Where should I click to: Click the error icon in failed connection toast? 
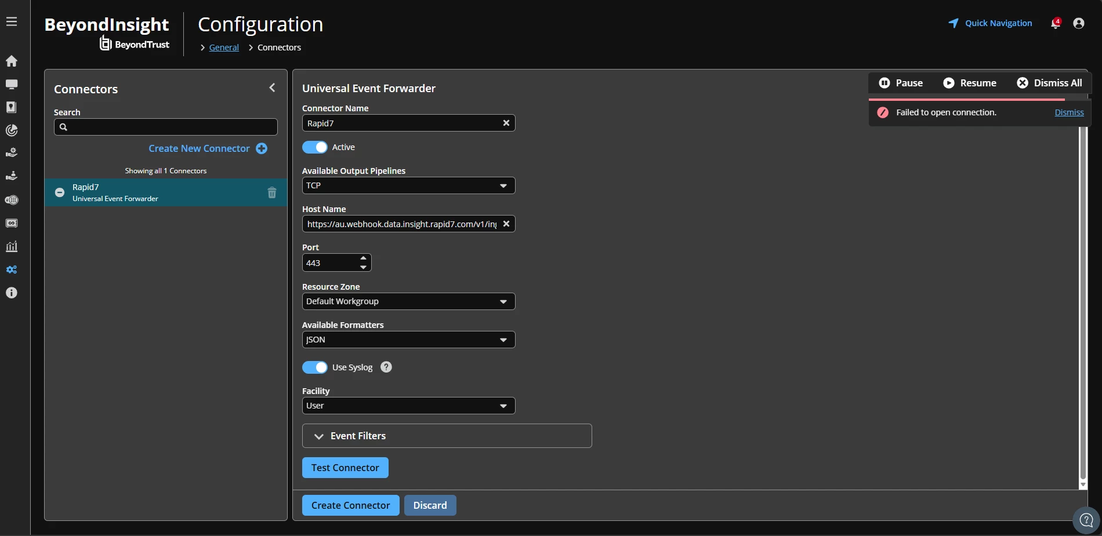[x=883, y=112]
